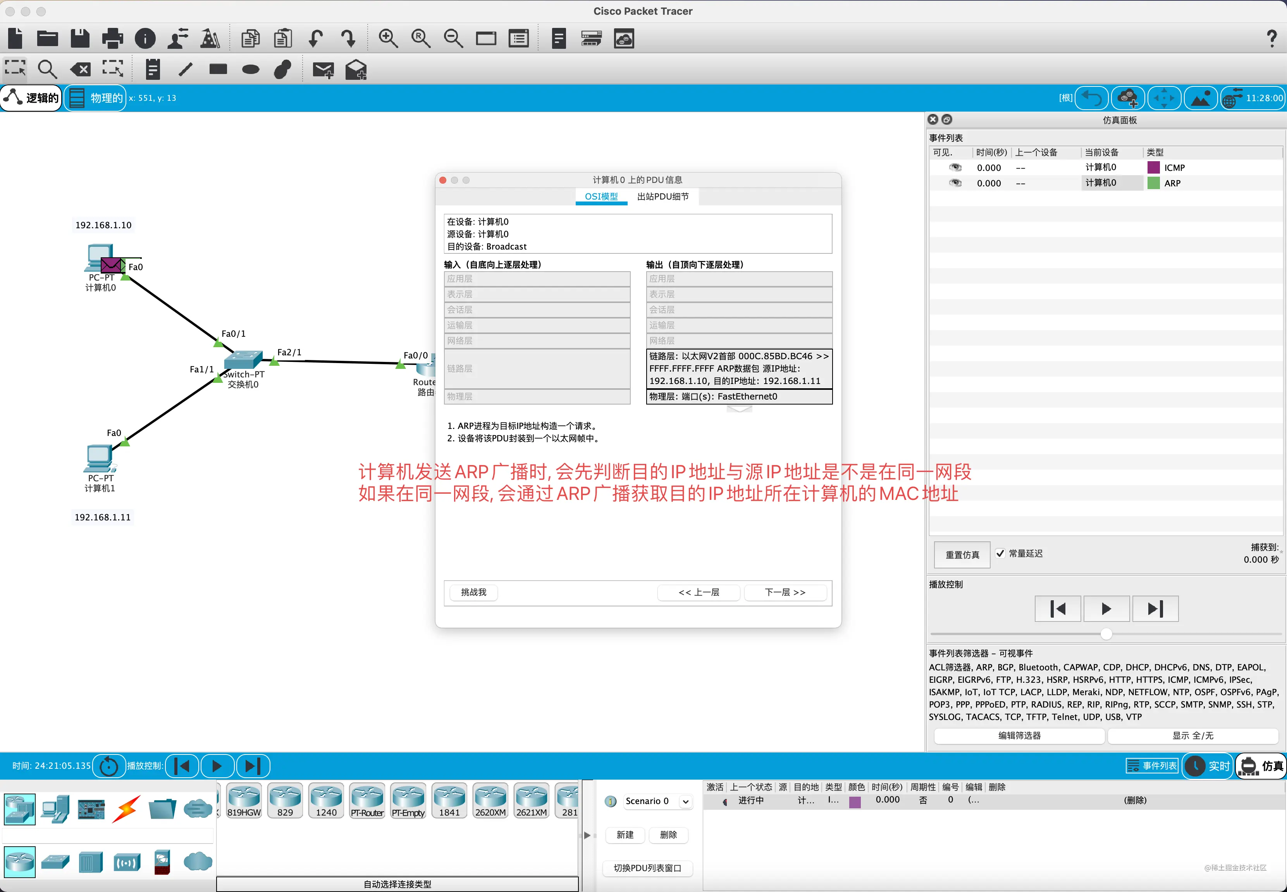The width and height of the screenshot is (1287, 892).
Task: Step forward in simulation panel playback
Action: click(1155, 609)
